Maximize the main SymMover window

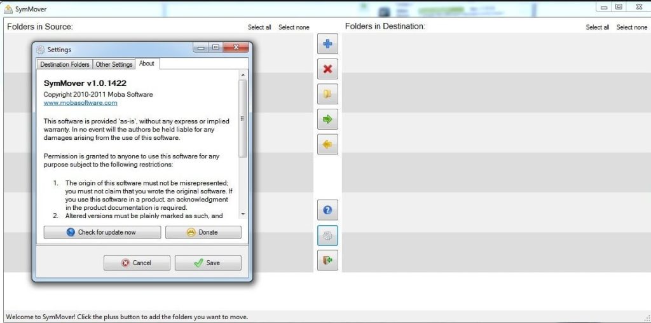619,7
